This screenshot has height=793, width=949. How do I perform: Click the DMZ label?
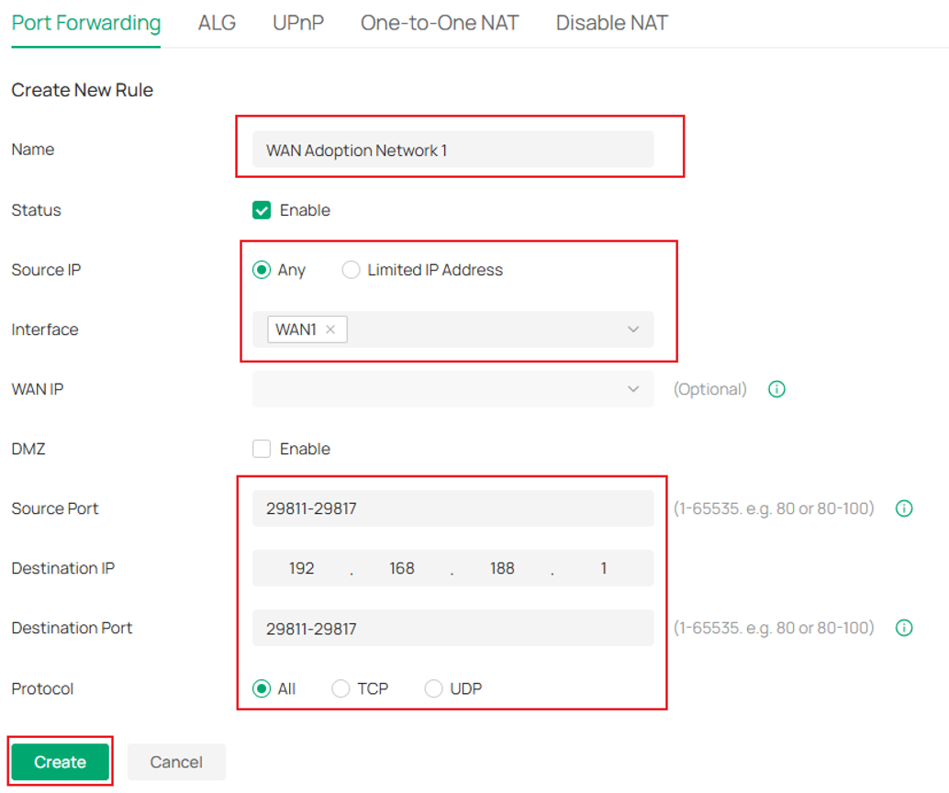[x=28, y=449]
